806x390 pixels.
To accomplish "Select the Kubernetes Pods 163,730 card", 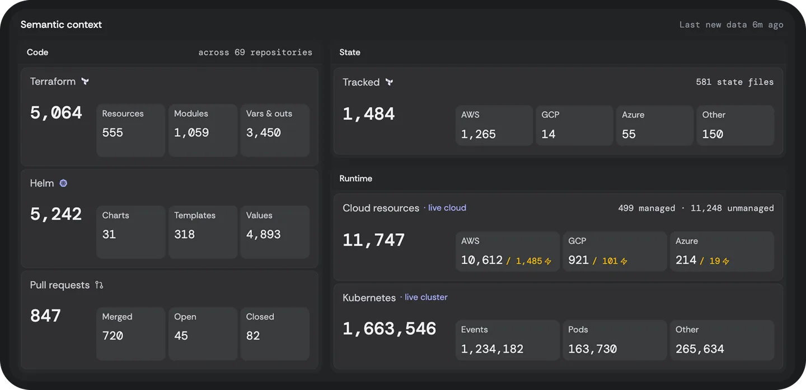I will pos(615,340).
